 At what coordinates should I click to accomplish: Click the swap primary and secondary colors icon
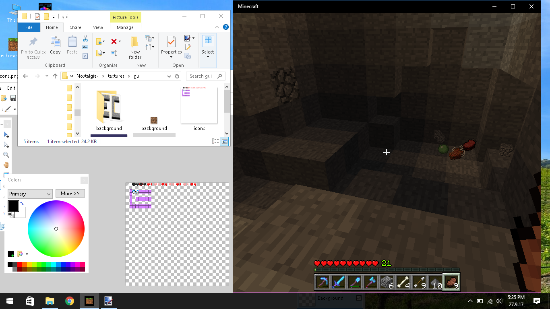pos(22,204)
